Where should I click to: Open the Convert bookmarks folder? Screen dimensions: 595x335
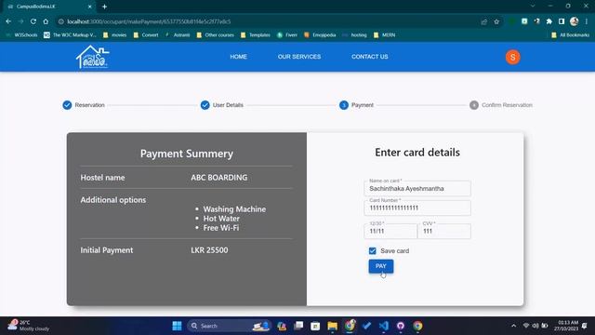[146, 35]
